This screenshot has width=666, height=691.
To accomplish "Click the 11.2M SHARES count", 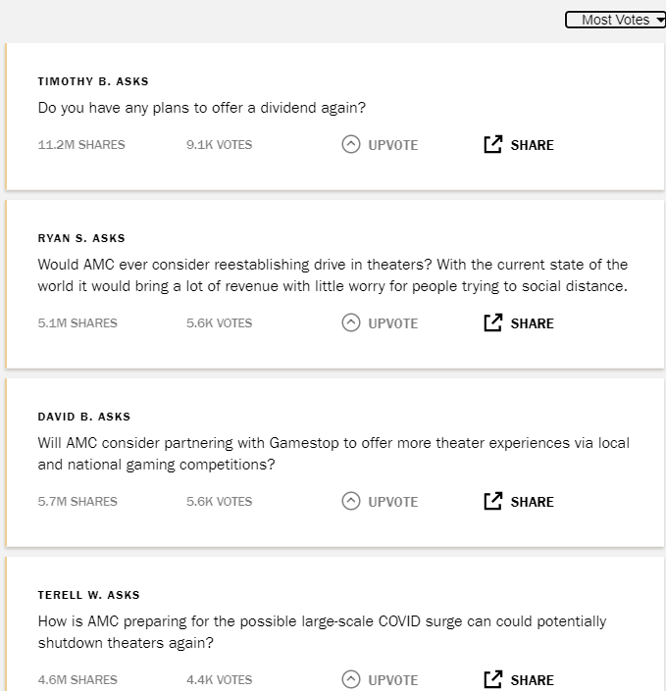I will click(x=81, y=145).
